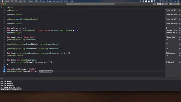The image size is (181, 102).
Task: Show result for multiplier value 3
Action: point(180,28)
